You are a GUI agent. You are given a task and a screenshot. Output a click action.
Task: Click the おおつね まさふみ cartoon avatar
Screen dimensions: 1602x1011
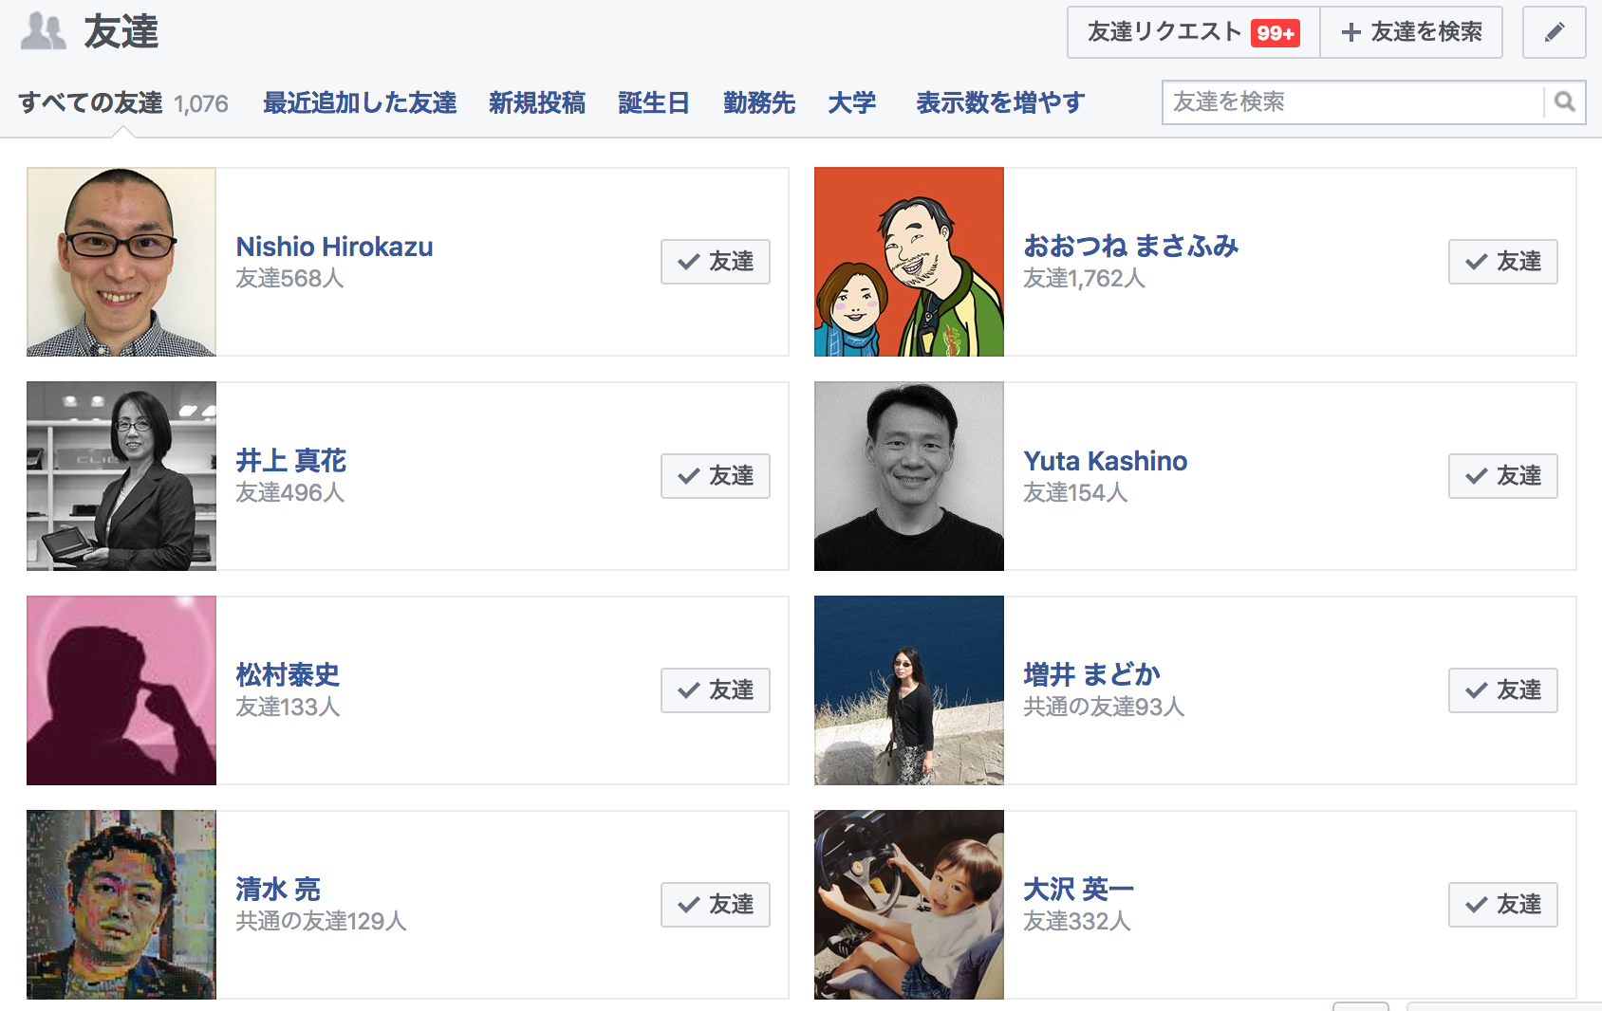click(x=909, y=262)
